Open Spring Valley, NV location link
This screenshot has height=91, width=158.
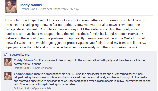tap(63, 9)
